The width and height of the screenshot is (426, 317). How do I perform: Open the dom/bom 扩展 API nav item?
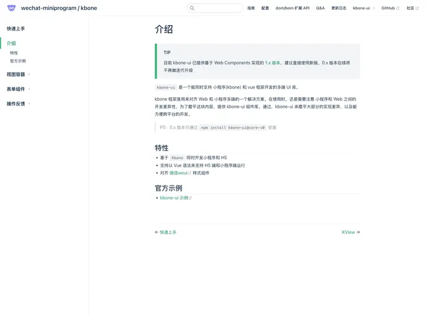pos(292,8)
